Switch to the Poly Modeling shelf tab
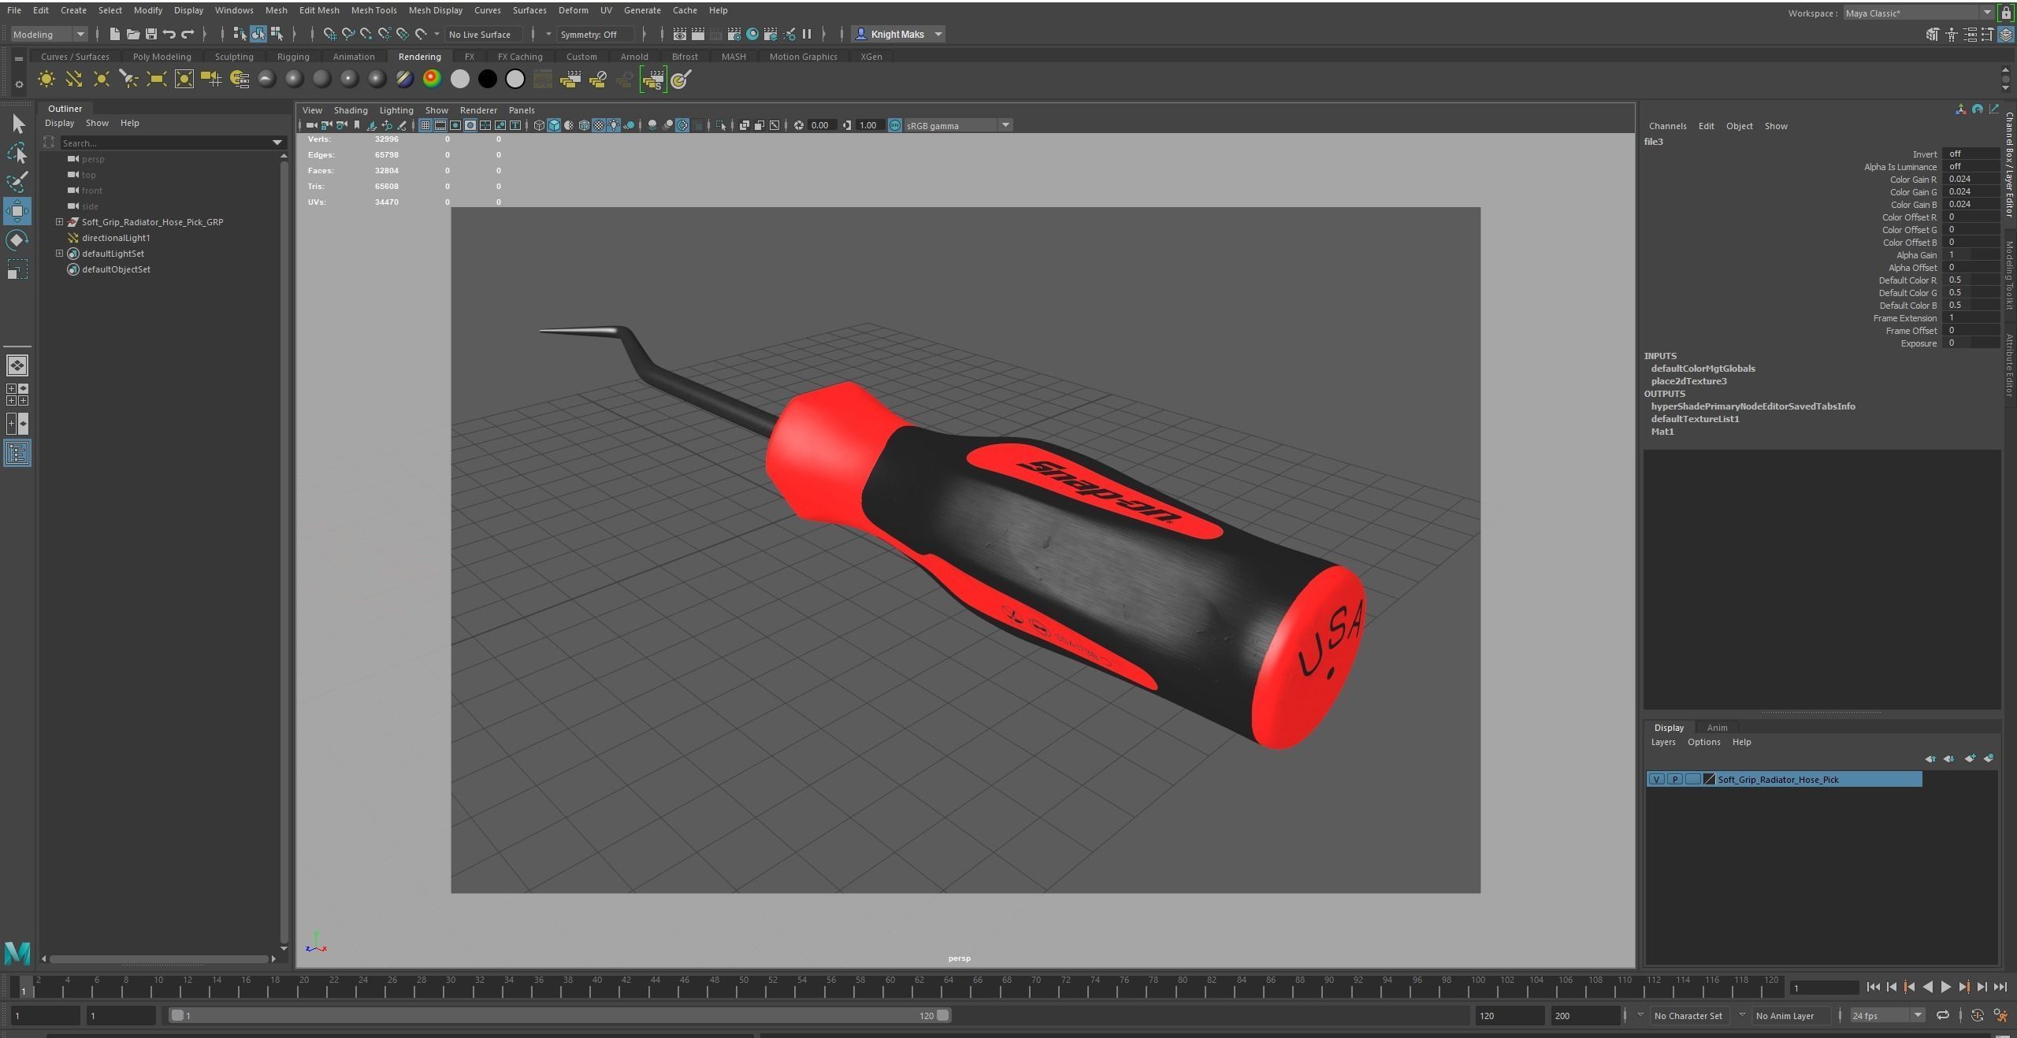 point(162,57)
